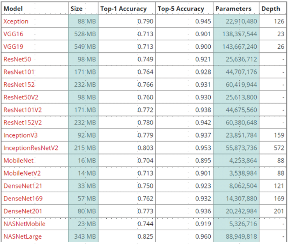This screenshot has width=289, height=245.
Task: Select the Top-1 Accuracy column header
Action: tap(123, 9)
